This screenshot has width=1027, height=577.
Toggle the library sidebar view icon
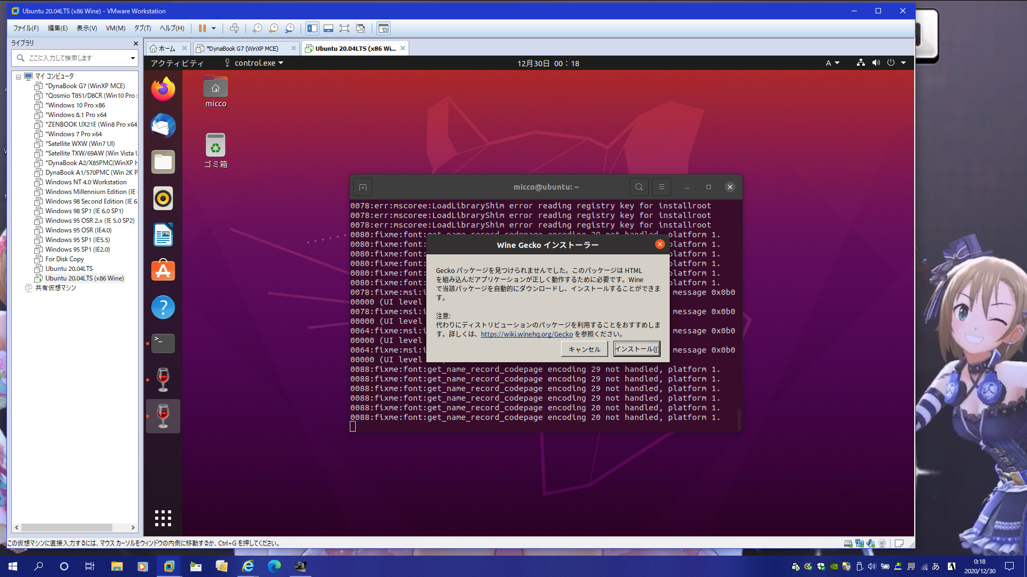pos(312,28)
